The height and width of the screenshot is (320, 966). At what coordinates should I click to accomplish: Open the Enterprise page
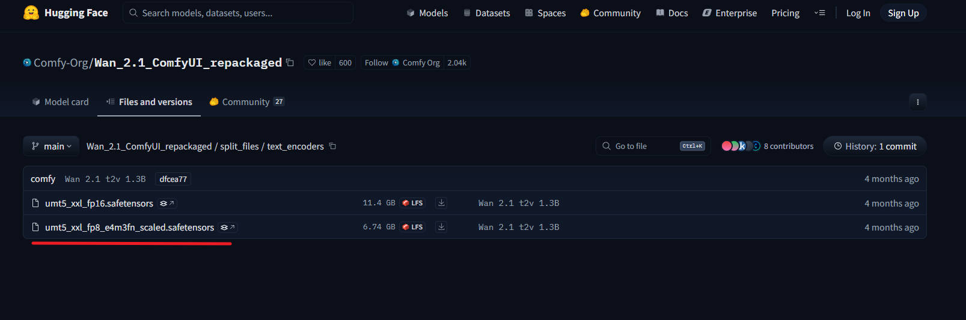730,13
